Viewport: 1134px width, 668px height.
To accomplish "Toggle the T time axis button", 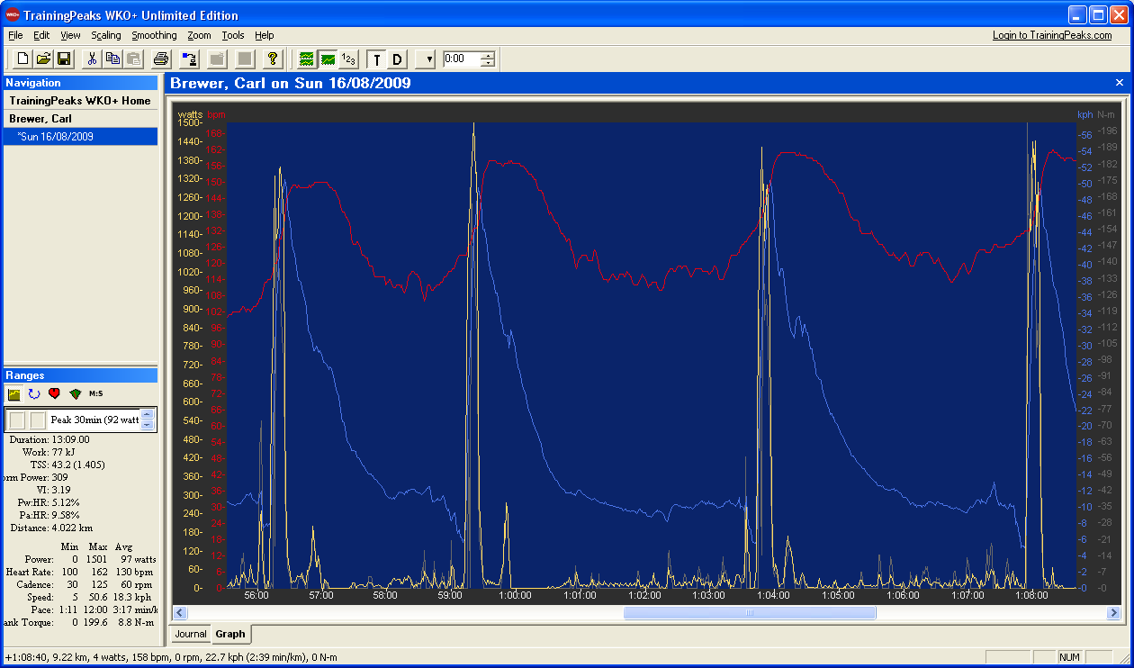I will pos(377,59).
